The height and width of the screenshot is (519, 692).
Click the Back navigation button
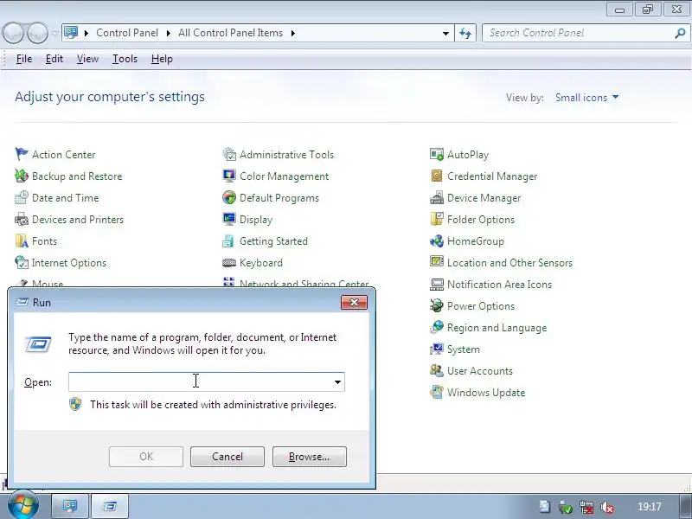[x=13, y=33]
